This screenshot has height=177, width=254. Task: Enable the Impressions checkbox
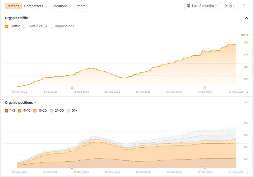(x=52, y=26)
